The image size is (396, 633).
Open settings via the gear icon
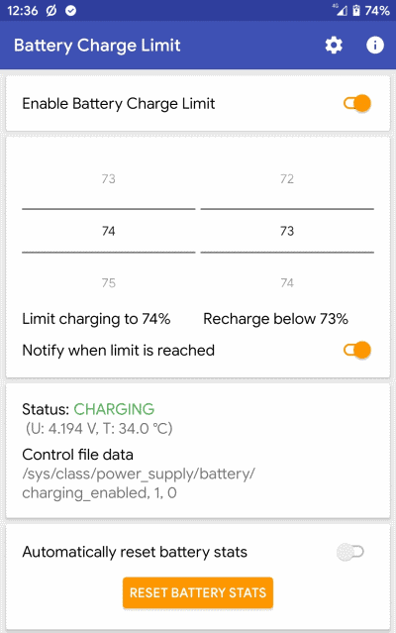[334, 46]
